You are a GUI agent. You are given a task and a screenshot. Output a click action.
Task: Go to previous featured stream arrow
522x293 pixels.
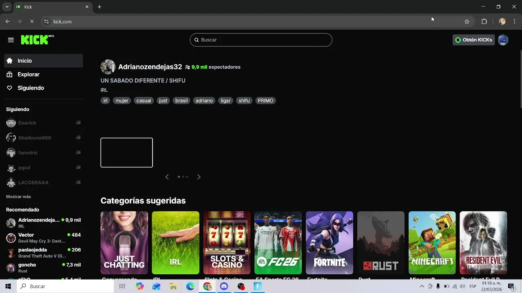coord(167,177)
